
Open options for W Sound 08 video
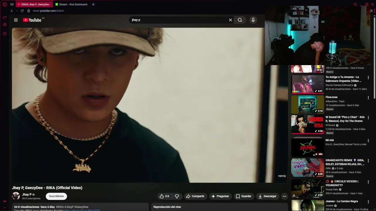pyautogui.click(x=368, y=118)
